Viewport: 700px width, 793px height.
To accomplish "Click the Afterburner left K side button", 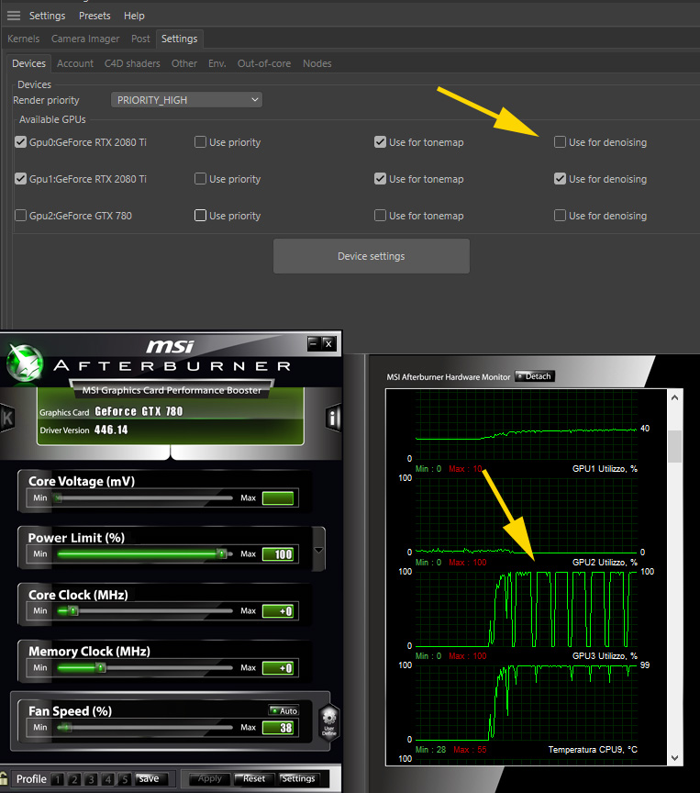I will (6, 418).
